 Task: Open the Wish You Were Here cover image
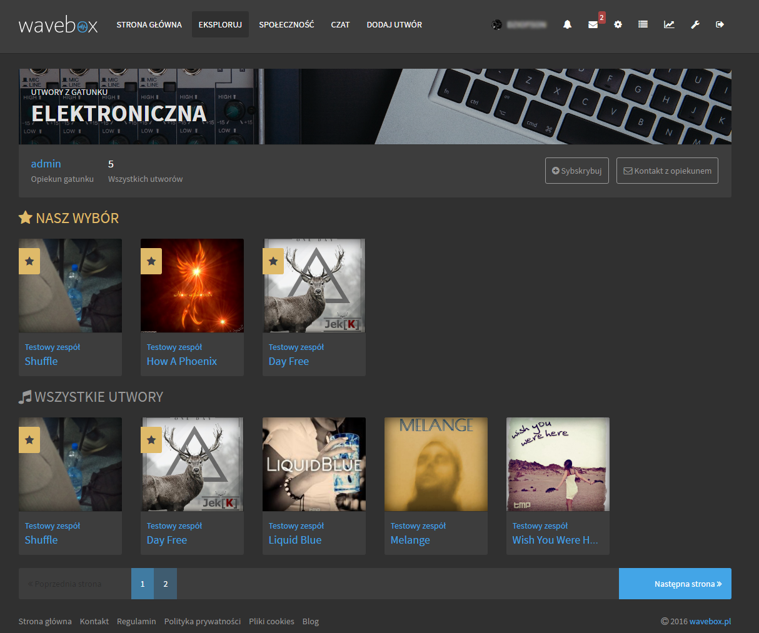[558, 464]
